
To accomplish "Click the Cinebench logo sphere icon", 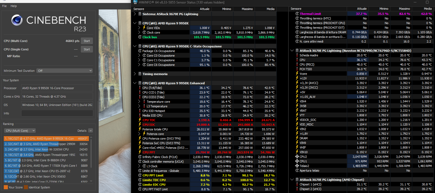I will coord(17,20).
